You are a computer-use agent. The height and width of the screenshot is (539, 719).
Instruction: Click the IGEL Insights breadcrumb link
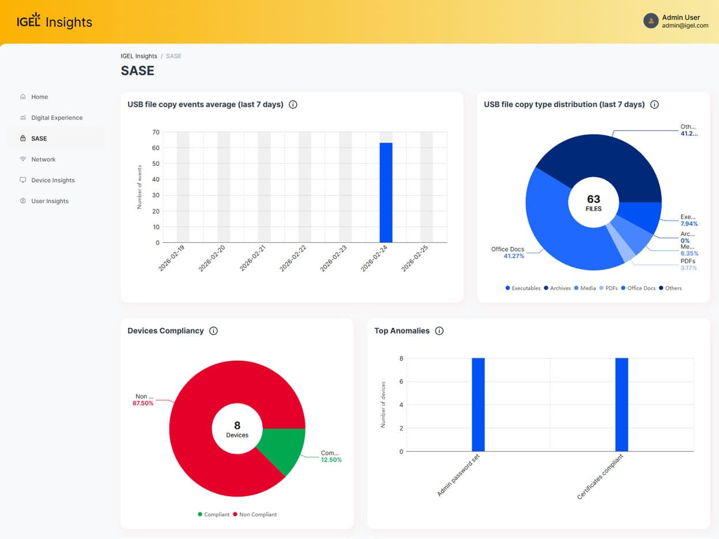(138, 56)
